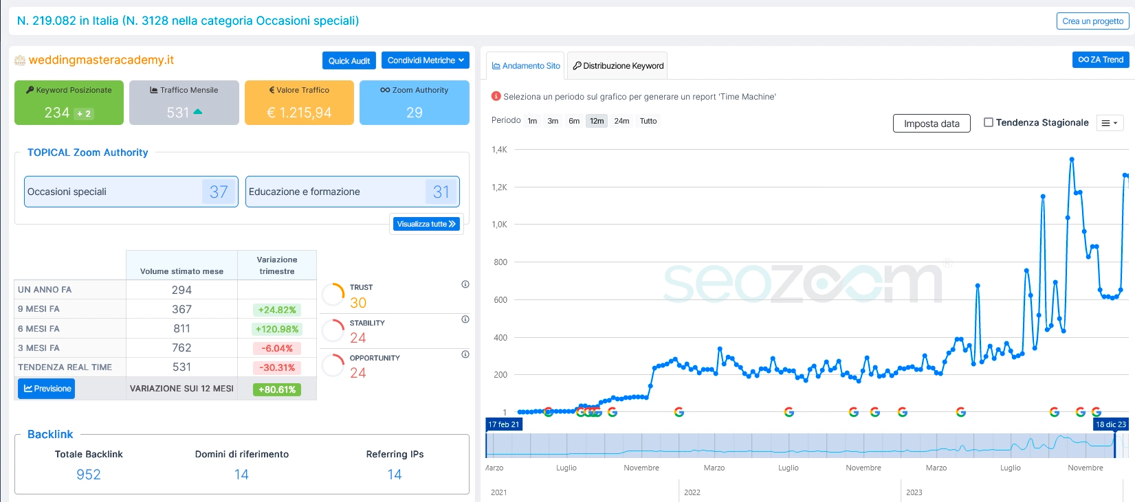Switch to the Distribuzione Keyword tab
The image size is (1135, 502).
tap(617, 66)
